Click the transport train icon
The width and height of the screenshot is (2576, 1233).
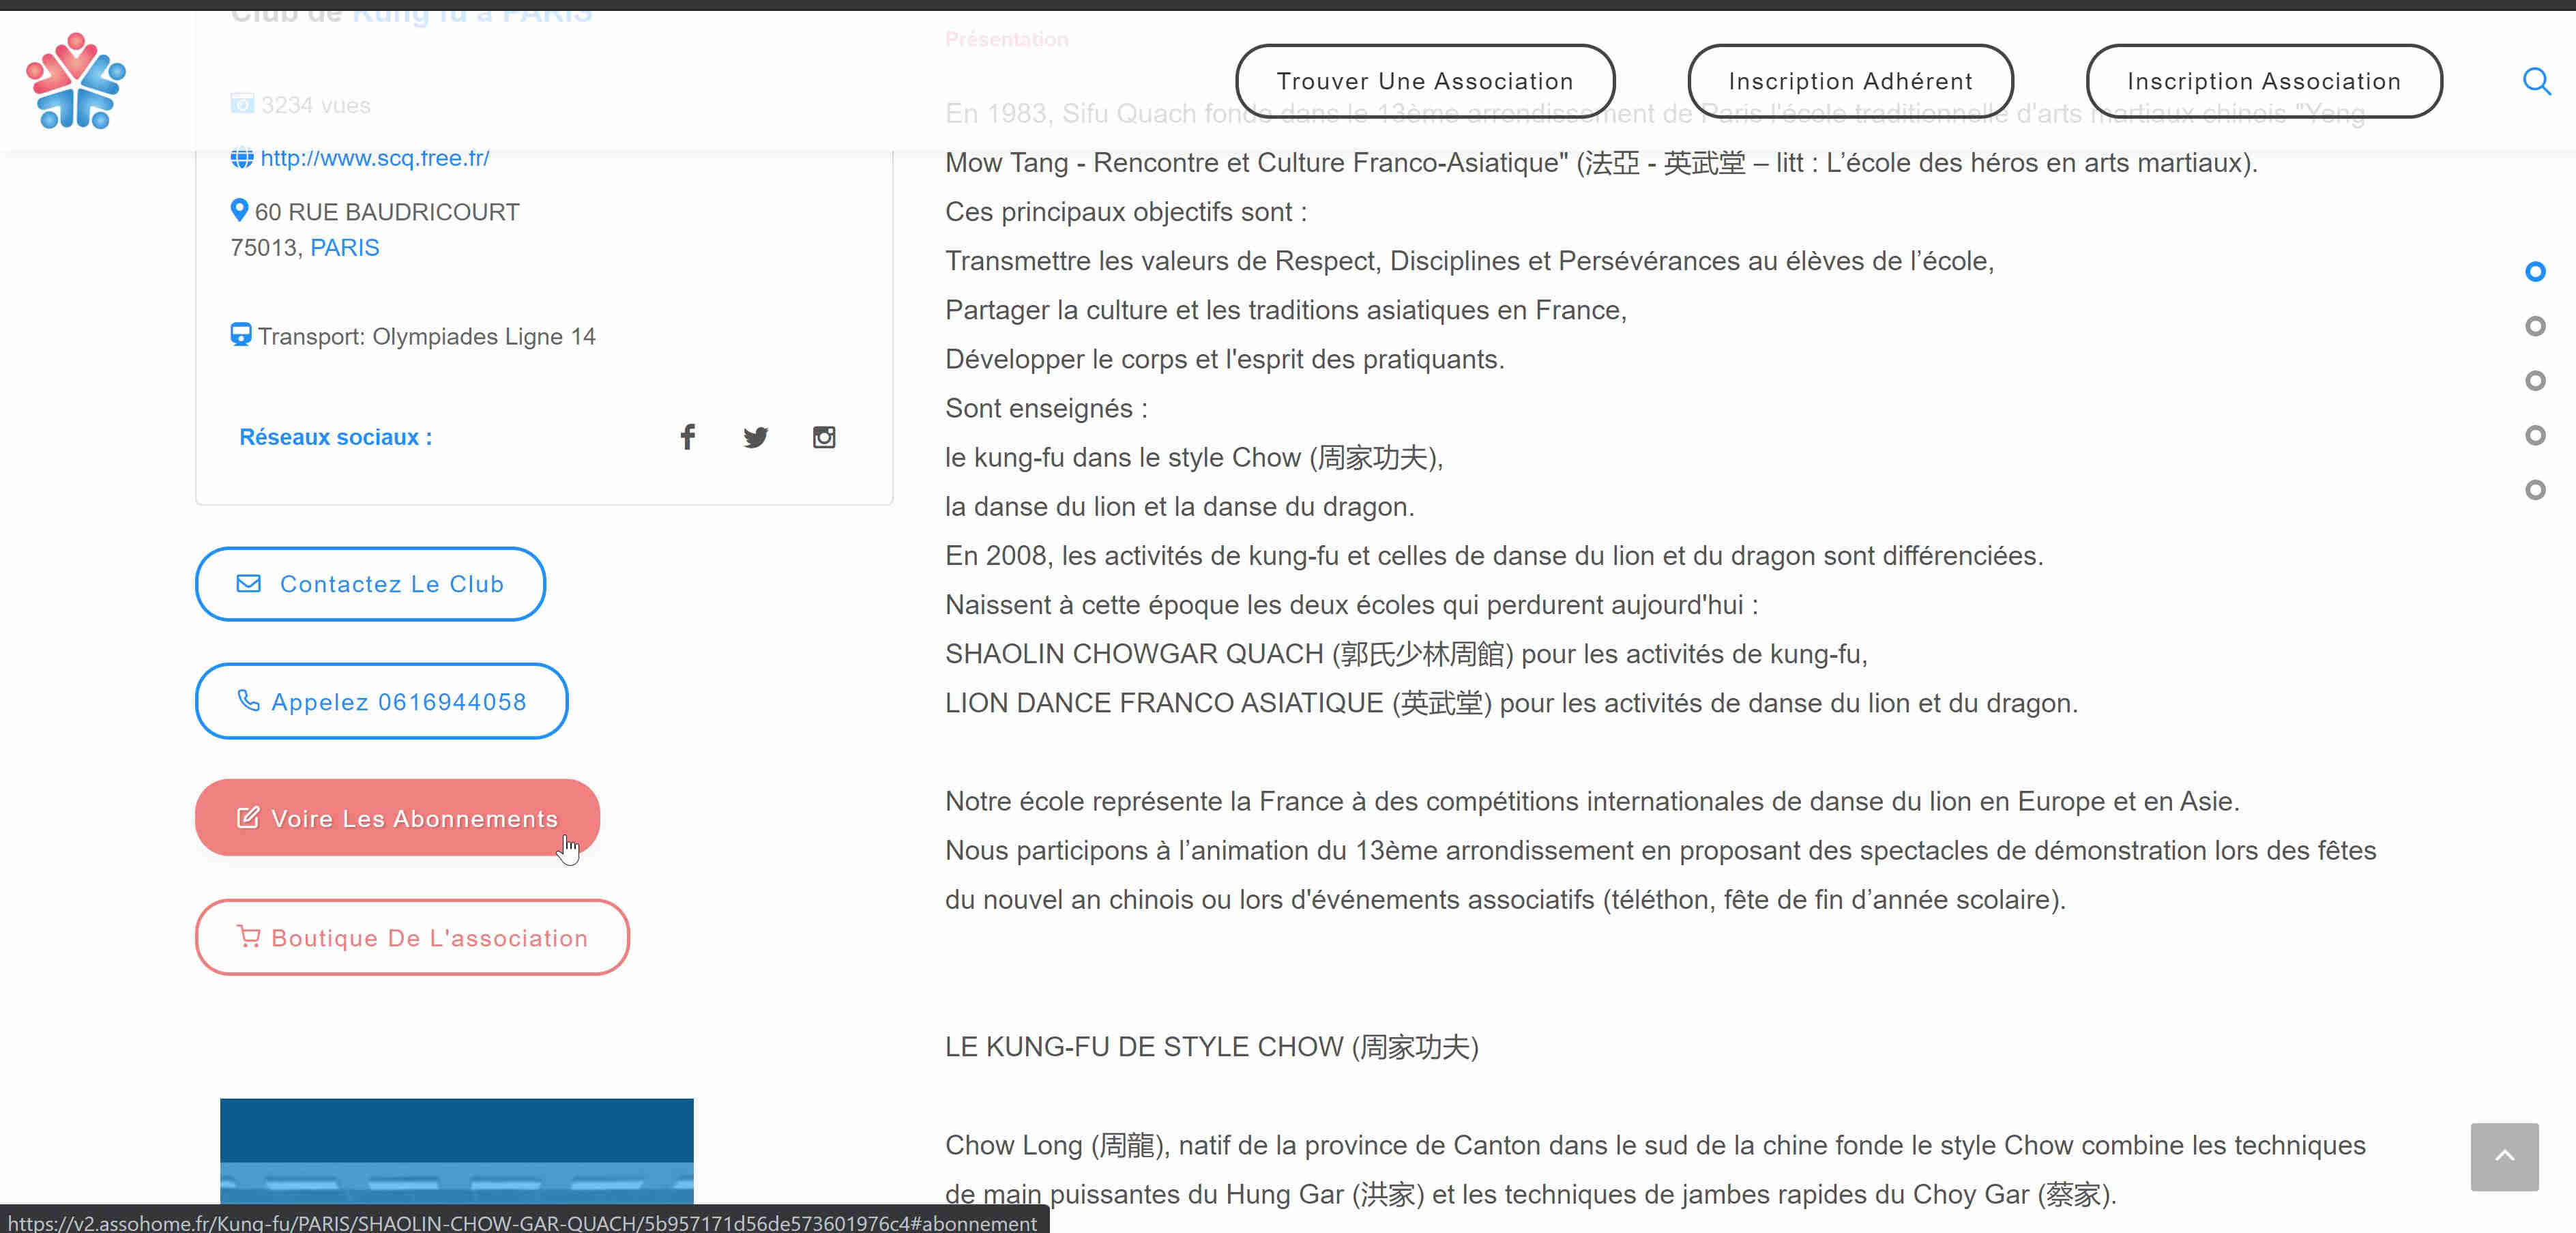[x=240, y=334]
